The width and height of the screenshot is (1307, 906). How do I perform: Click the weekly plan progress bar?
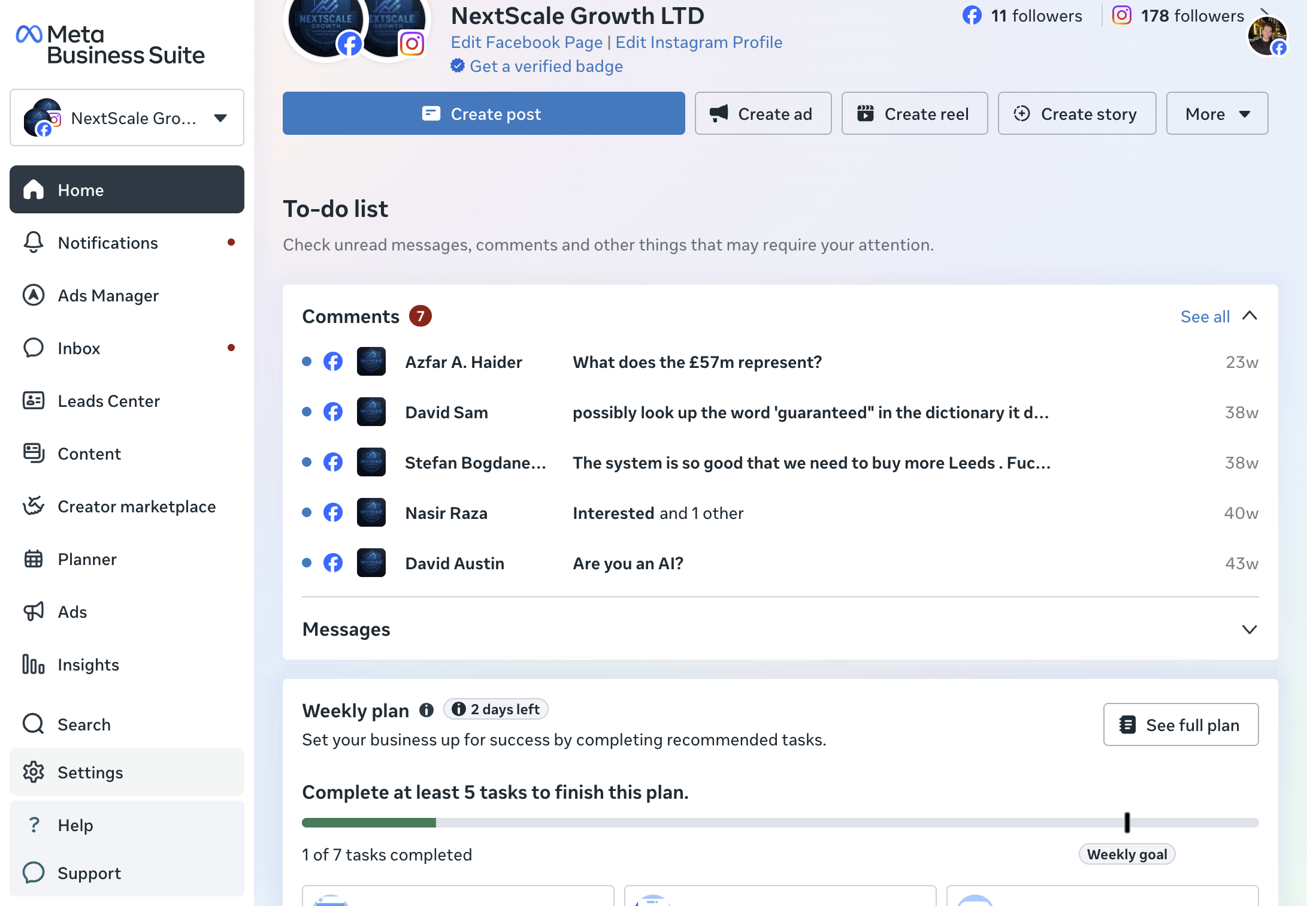(780, 823)
